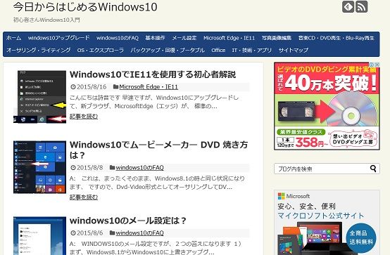The width and height of the screenshot is (390, 255).
Task: Click site title 今日からはじめるWindows10
Action: pyautogui.click(x=85, y=7)
